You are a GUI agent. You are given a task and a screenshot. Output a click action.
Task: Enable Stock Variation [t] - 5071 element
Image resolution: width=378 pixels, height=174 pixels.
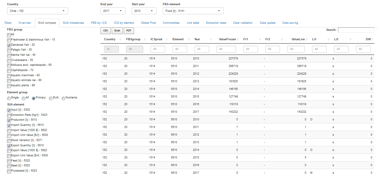click(x=9, y=141)
